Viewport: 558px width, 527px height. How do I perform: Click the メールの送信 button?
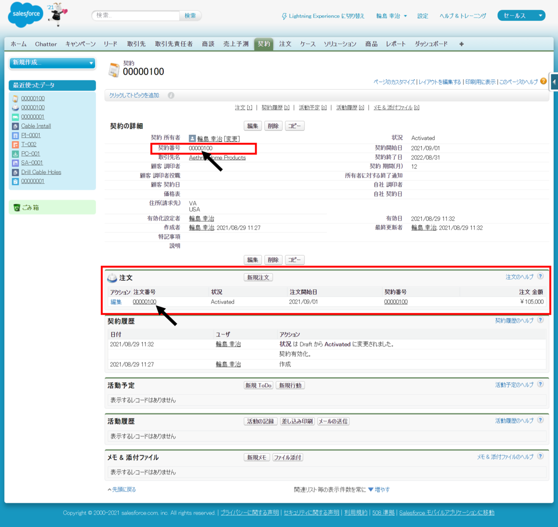[x=333, y=422]
